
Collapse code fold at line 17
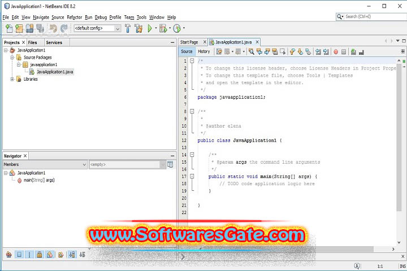point(192,176)
